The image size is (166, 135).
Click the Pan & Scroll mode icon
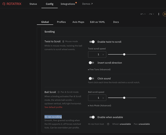point(58,92)
